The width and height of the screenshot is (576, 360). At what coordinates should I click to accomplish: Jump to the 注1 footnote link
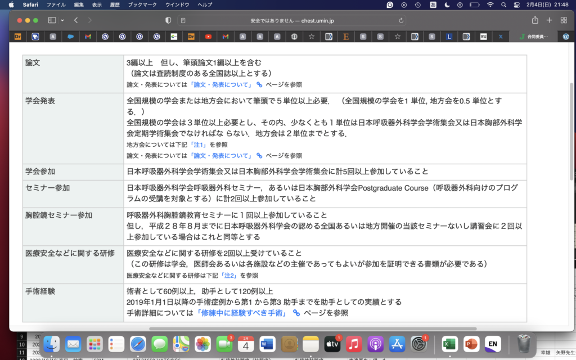pyautogui.click(x=199, y=145)
